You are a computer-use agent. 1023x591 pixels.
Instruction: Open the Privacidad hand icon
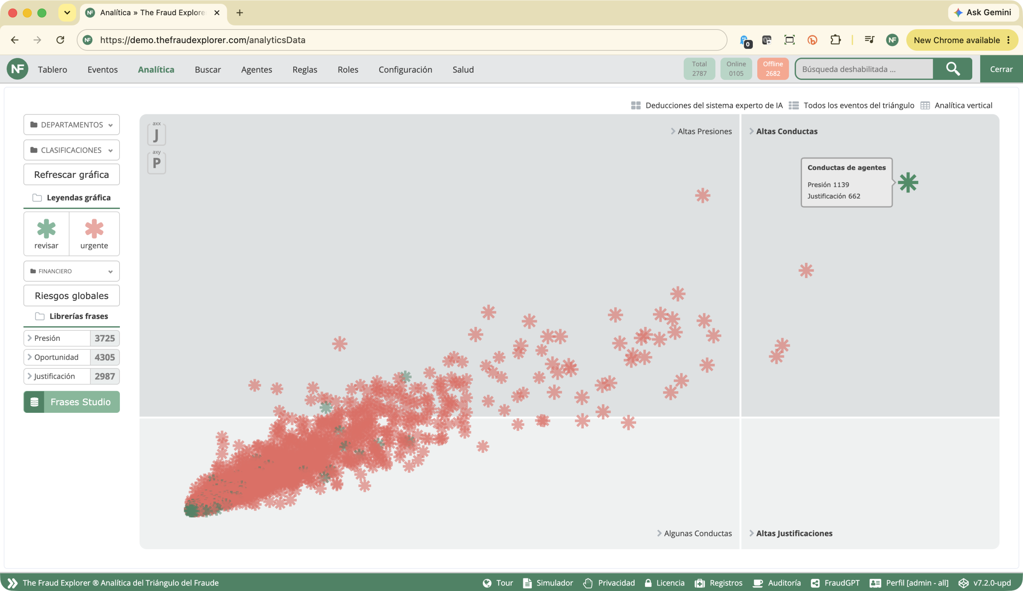click(x=588, y=583)
